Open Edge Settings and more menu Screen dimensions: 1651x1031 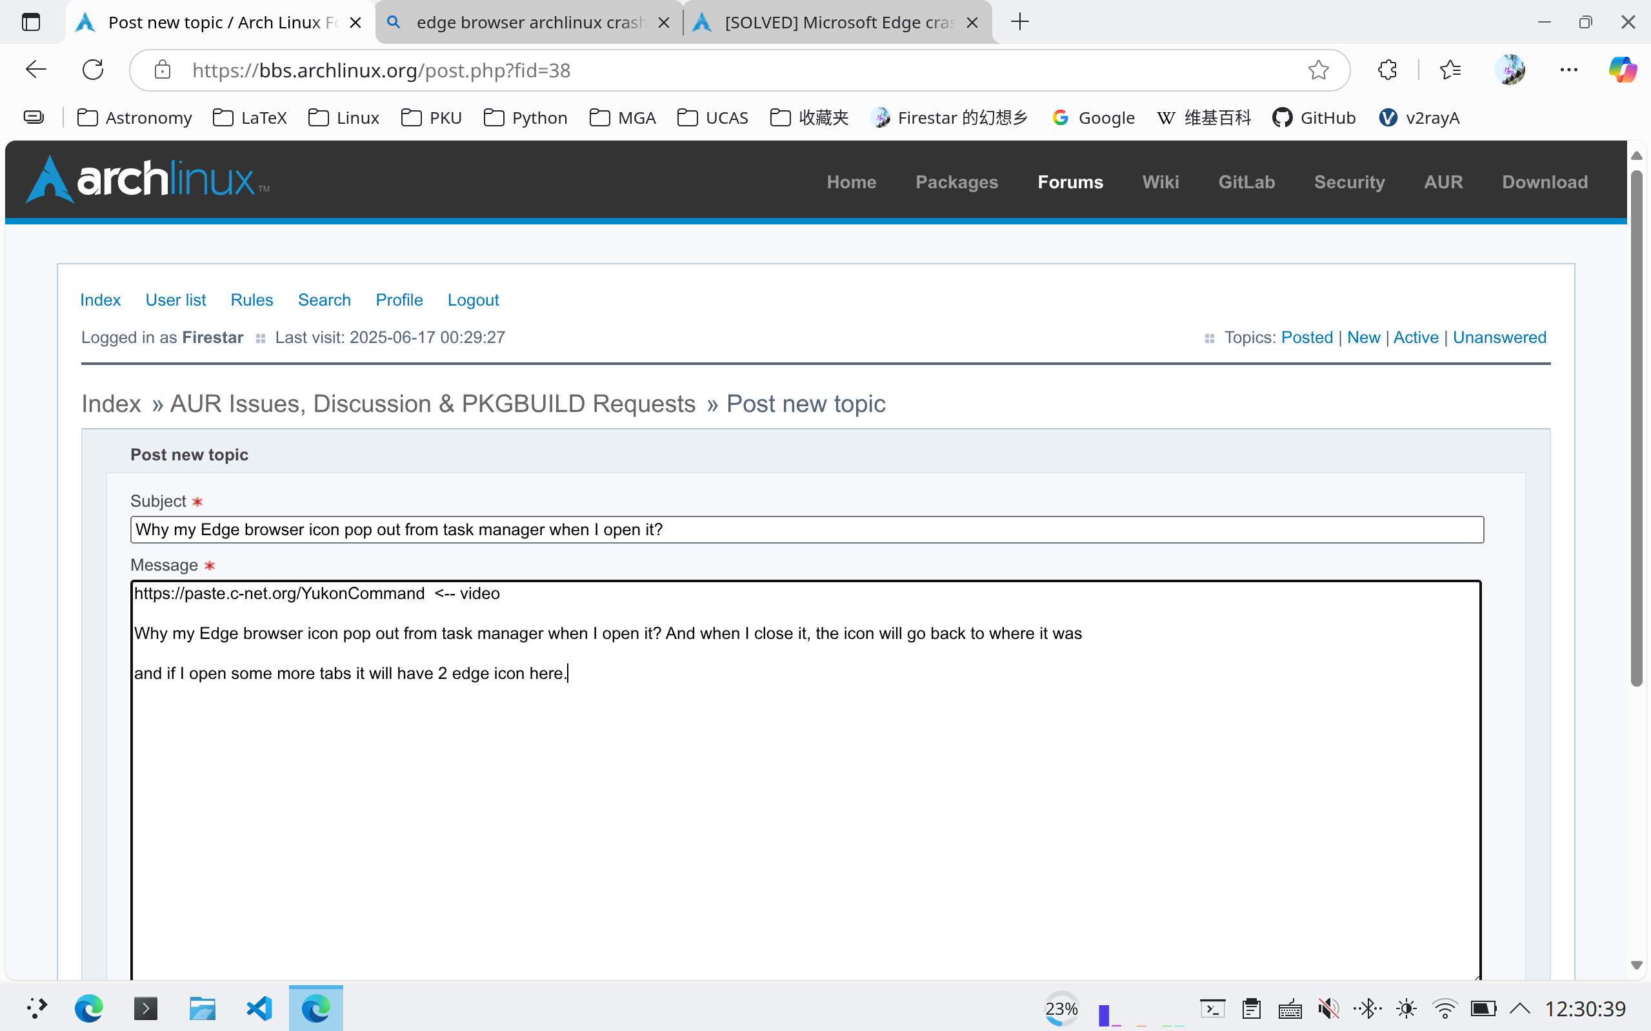click(x=1568, y=70)
